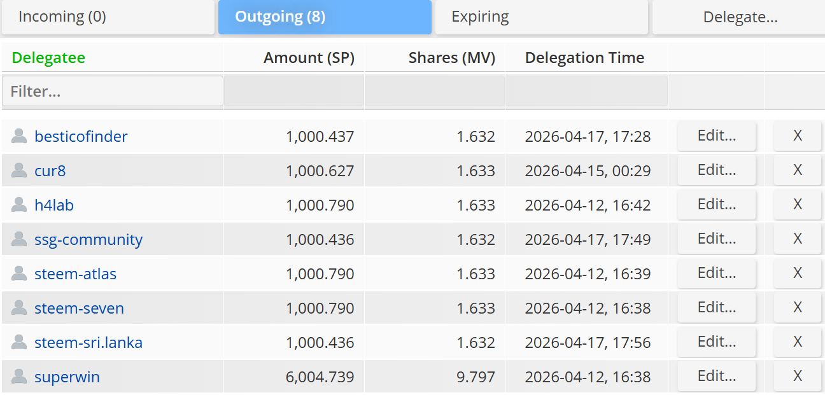The image size is (825, 395).
Task: Edit the besticofinder delegation
Action: pos(716,136)
